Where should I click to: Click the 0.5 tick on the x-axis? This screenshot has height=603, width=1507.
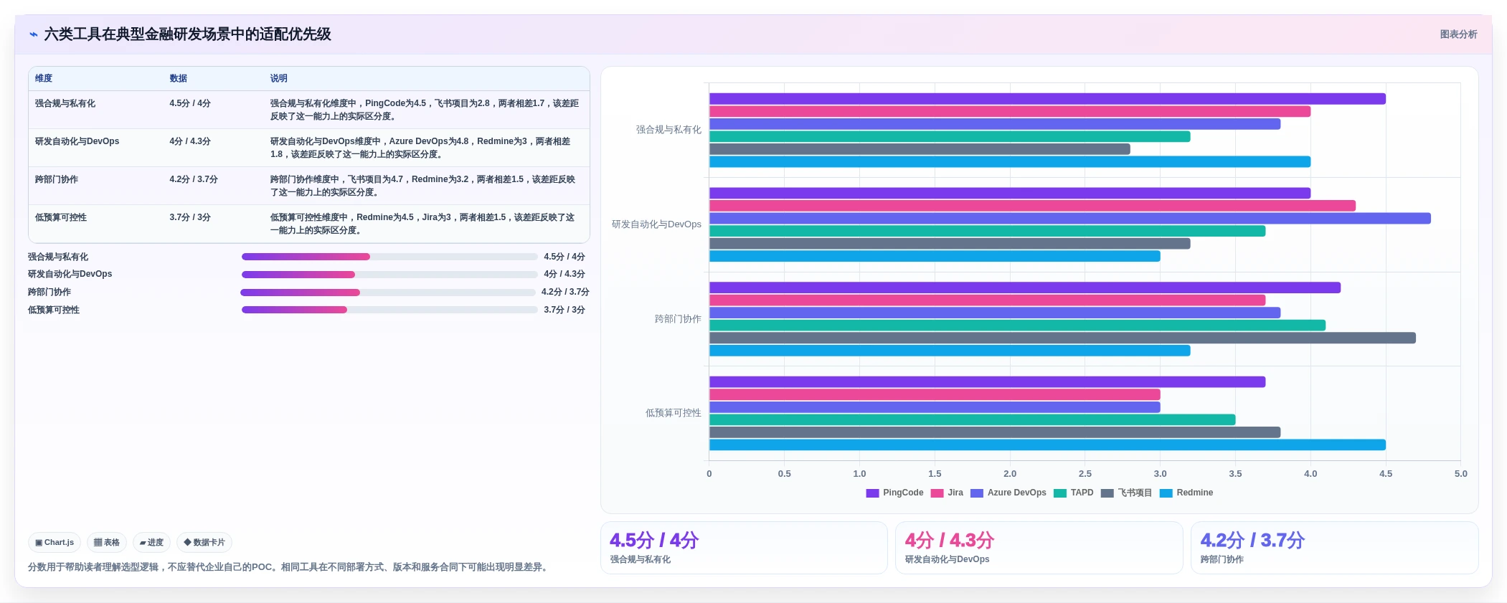click(x=785, y=474)
